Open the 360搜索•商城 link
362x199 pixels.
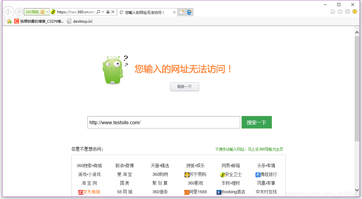pyautogui.click(x=89, y=166)
